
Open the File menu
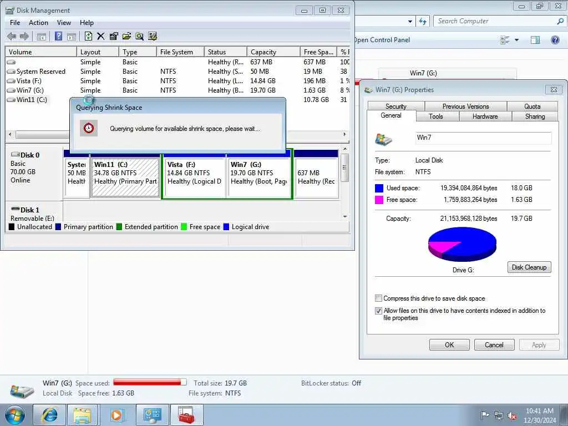coord(15,22)
